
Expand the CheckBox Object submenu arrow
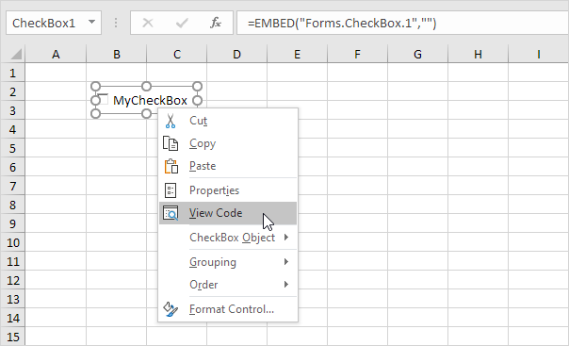tap(286, 237)
